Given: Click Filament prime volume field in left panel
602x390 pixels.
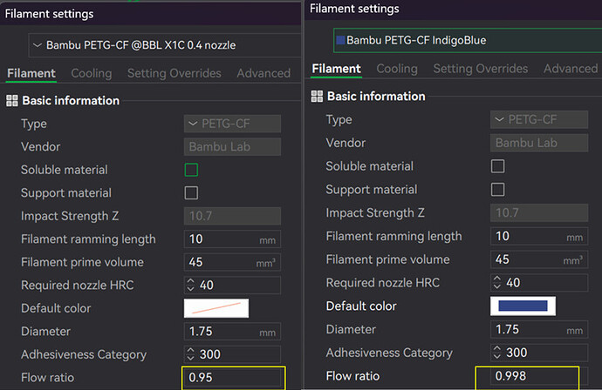Looking at the screenshot, I should click(x=232, y=262).
